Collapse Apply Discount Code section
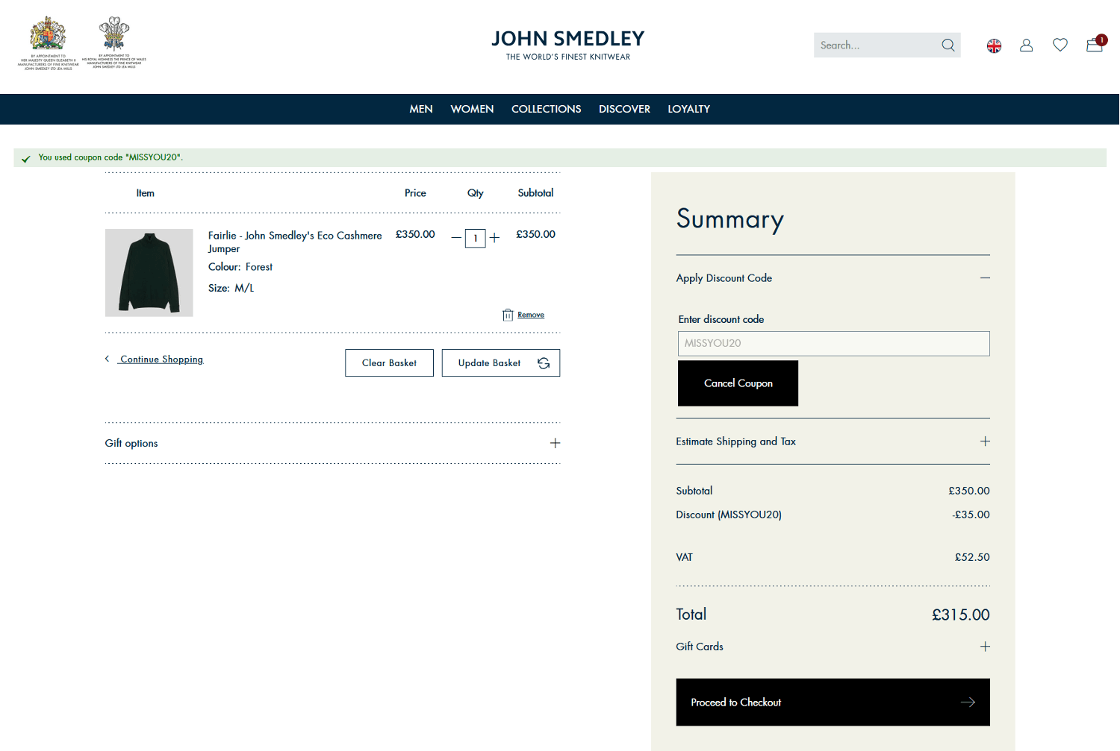 (x=833, y=278)
